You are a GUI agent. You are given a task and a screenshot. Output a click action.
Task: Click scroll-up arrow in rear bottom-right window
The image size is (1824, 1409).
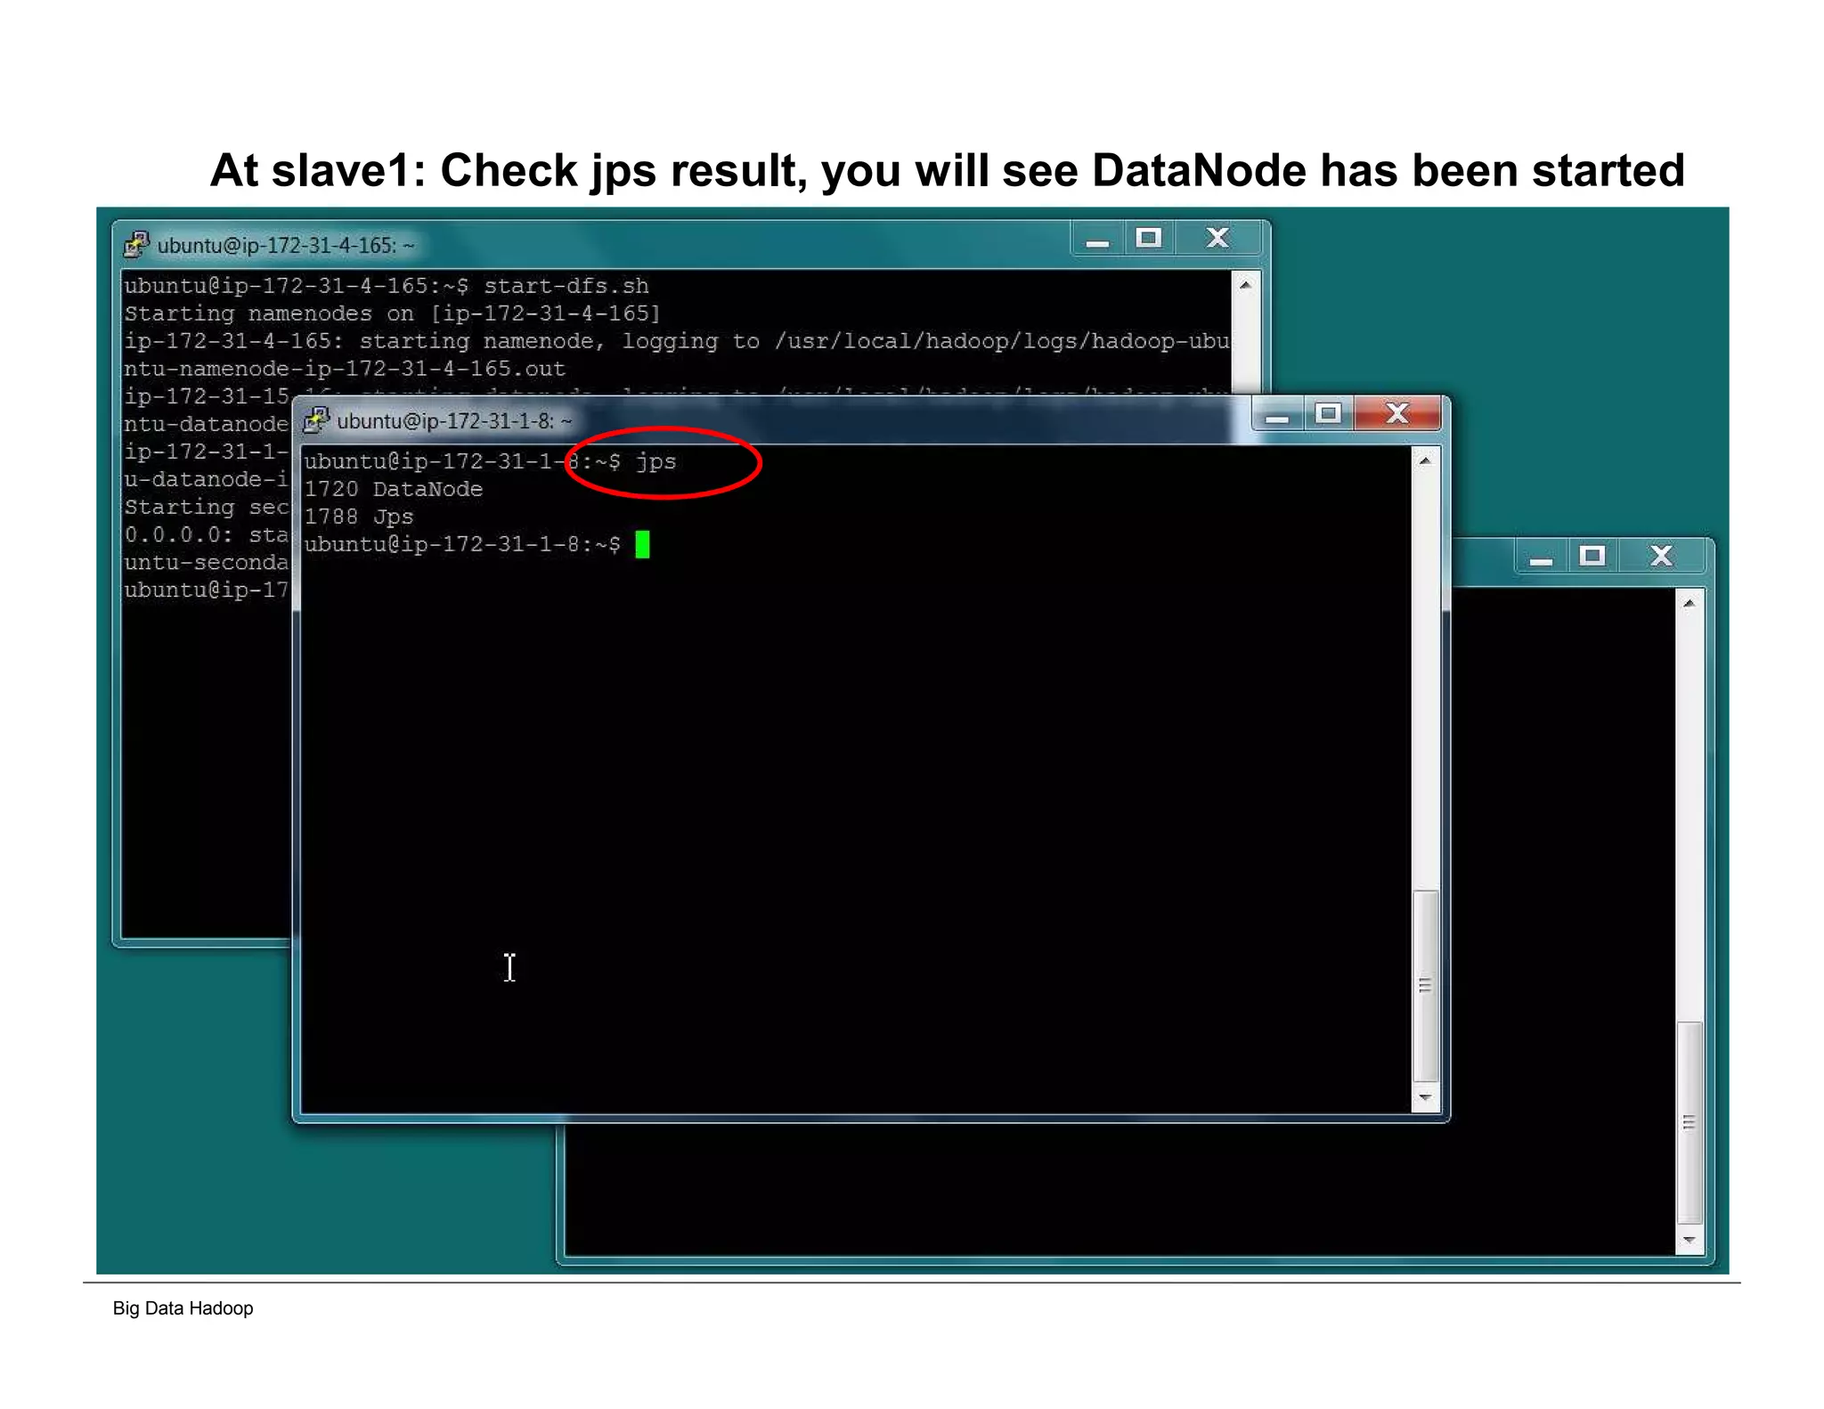coord(1689,603)
